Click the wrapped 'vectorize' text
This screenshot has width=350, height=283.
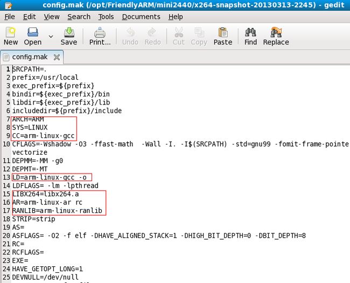(30, 153)
